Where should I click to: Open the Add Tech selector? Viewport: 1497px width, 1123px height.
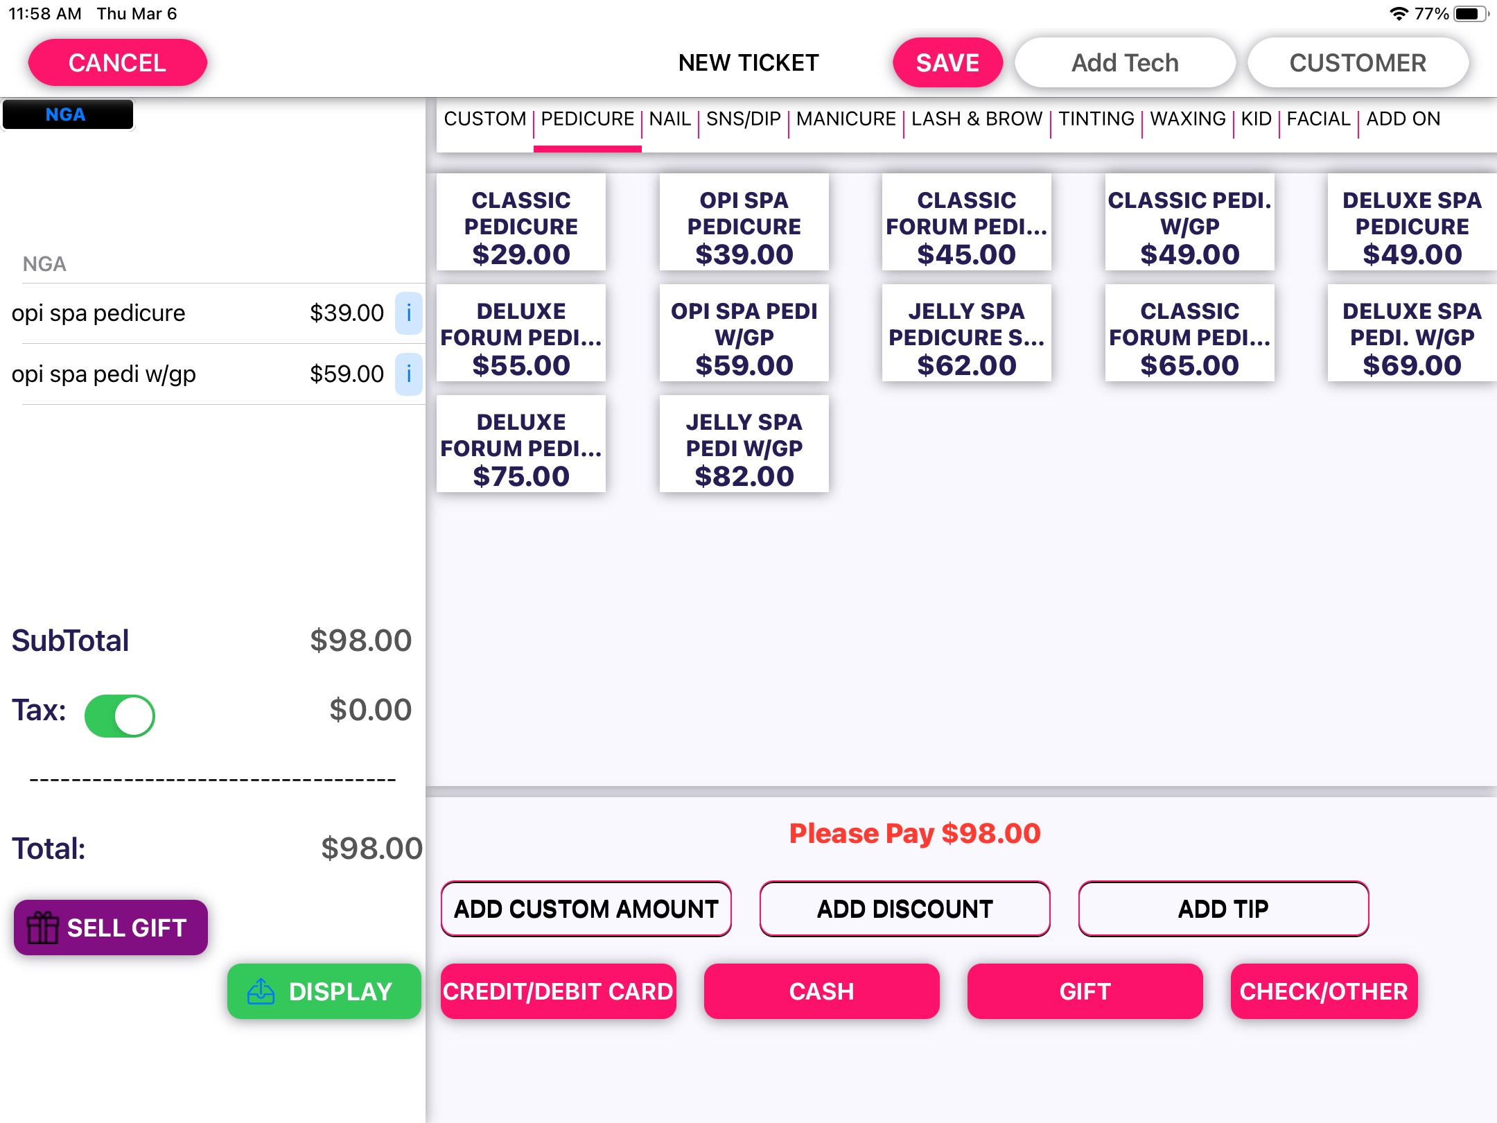(x=1124, y=63)
